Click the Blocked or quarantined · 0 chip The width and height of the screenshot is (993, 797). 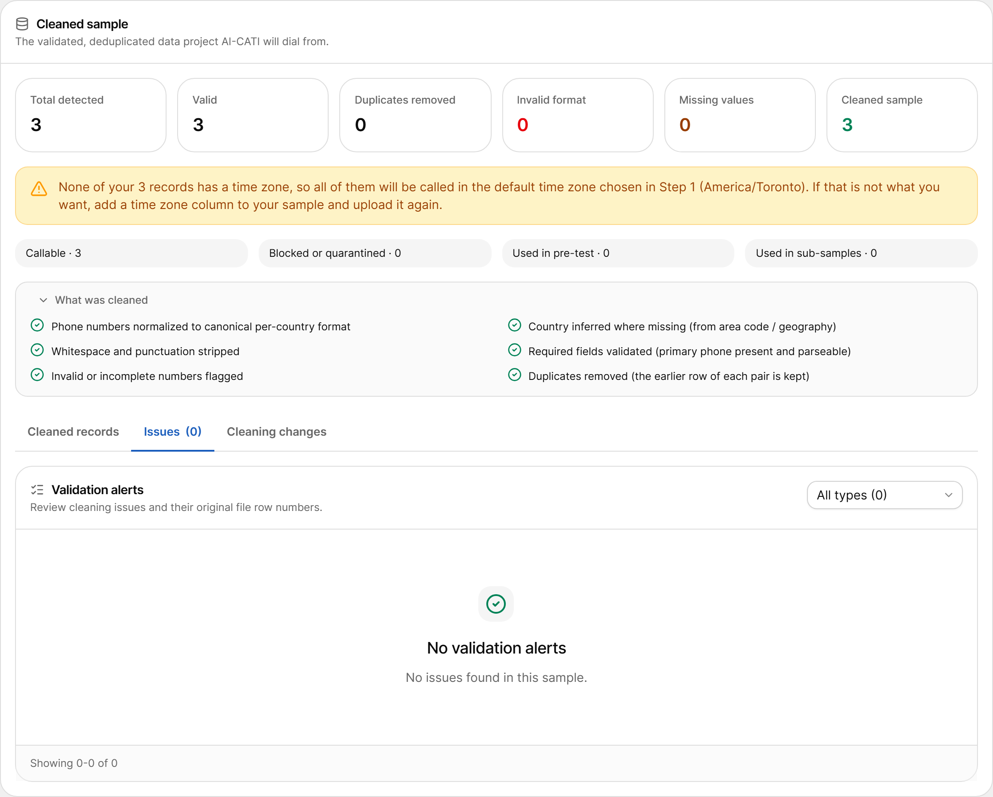[374, 253]
